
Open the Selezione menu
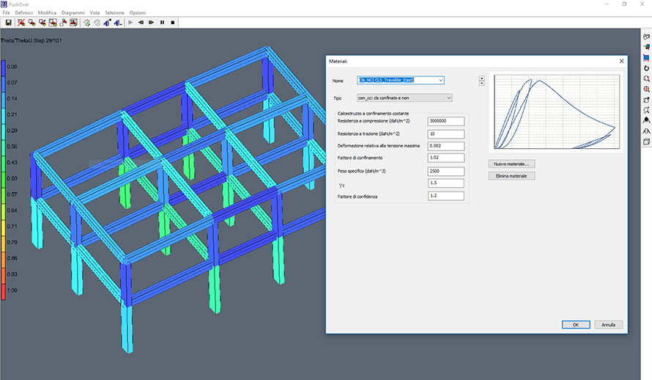coord(114,13)
